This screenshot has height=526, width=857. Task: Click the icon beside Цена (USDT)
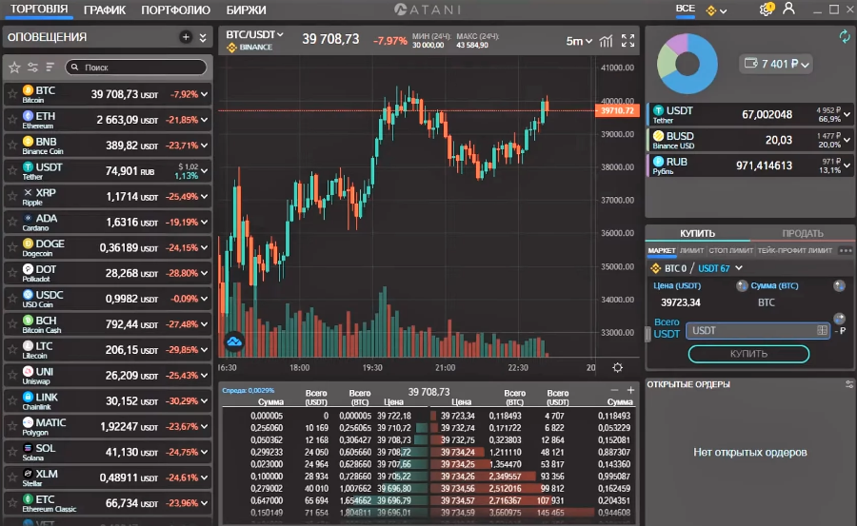click(x=742, y=285)
